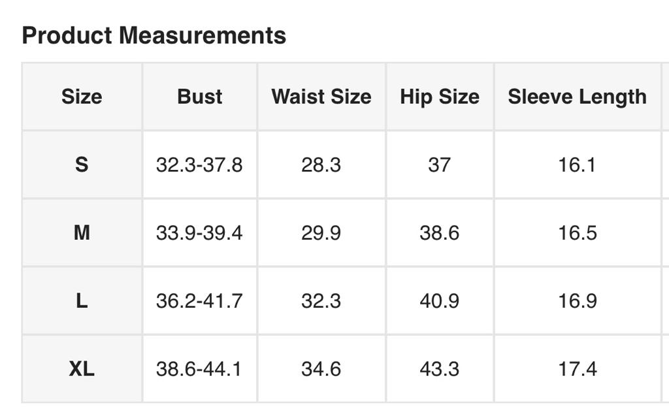
Task: Select the bust range 33.9-39.4 cell
Action: click(199, 233)
